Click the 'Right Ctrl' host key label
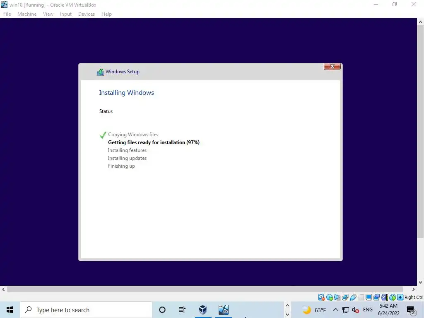Viewport: 424px width, 318px height. coord(414,297)
